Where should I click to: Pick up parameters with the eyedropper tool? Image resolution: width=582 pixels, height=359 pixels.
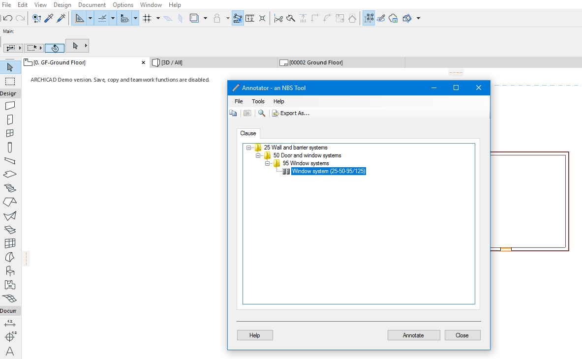pyautogui.click(x=49, y=18)
